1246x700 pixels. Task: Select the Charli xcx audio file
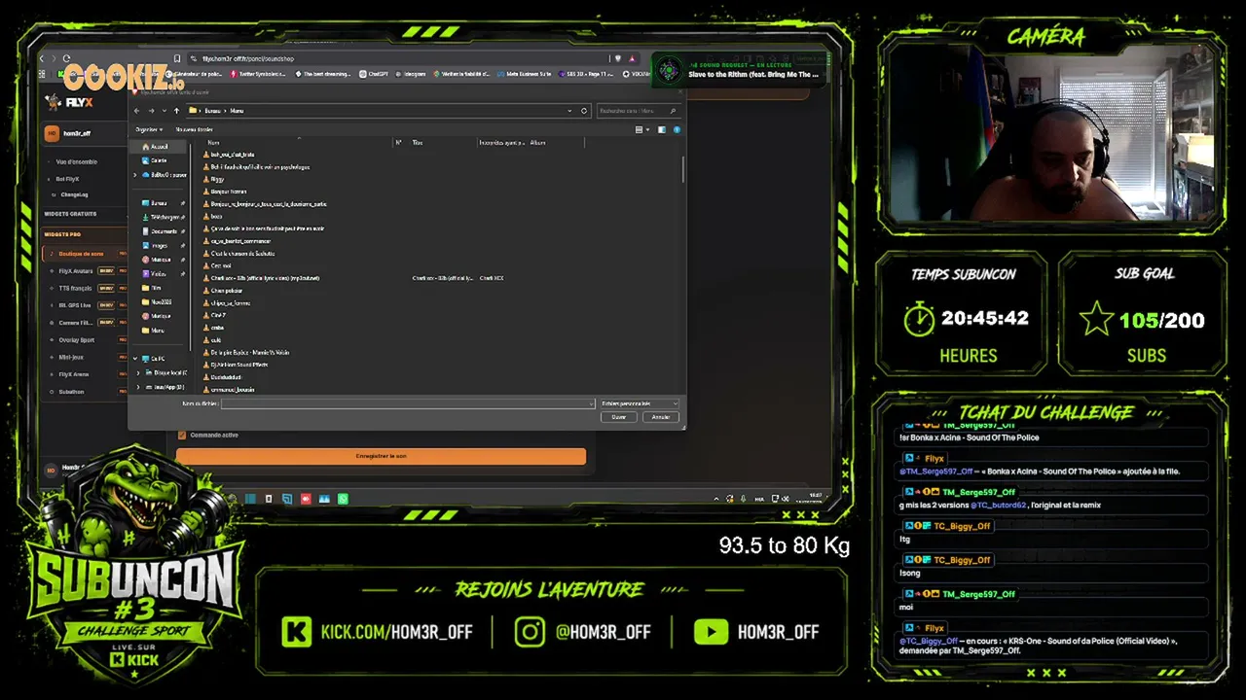click(x=261, y=278)
